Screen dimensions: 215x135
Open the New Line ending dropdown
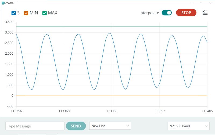tap(110, 126)
